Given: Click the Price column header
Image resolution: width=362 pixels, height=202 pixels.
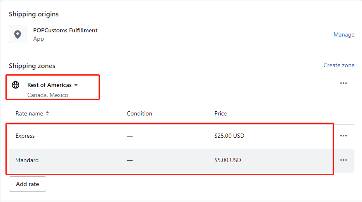Looking at the screenshot, I should (221, 113).
